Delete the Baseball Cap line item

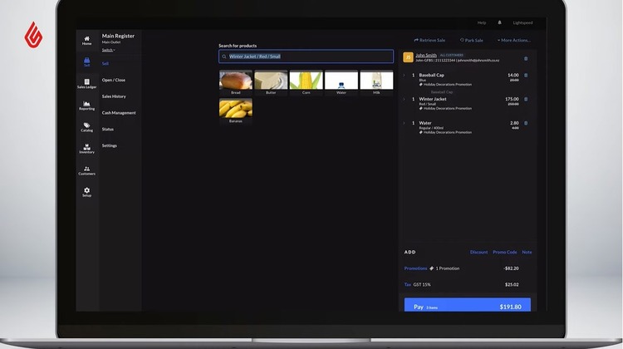(x=526, y=76)
